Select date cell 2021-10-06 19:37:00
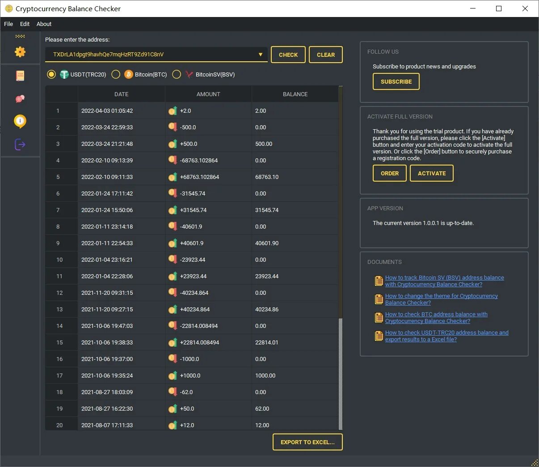 121,359
